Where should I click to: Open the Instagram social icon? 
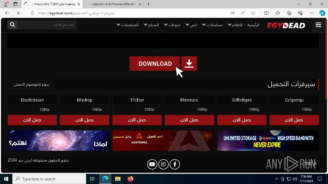pos(163,164)
